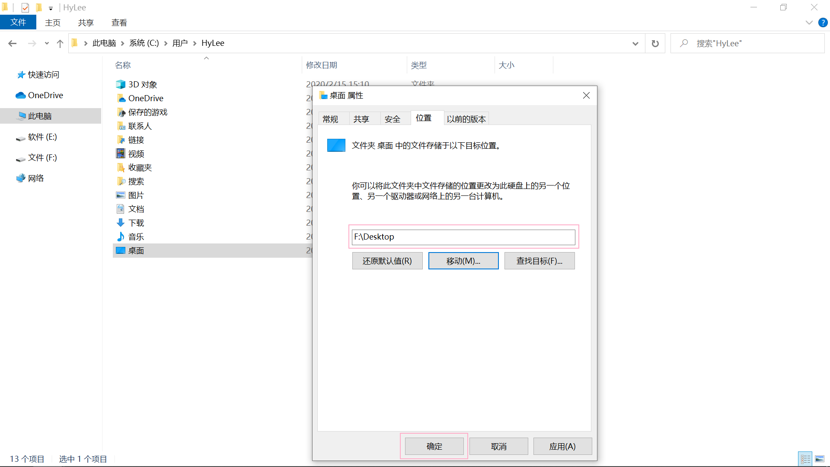Click the 移动(M)... button
Screen dimensions: 830x467
coord(463,261)
